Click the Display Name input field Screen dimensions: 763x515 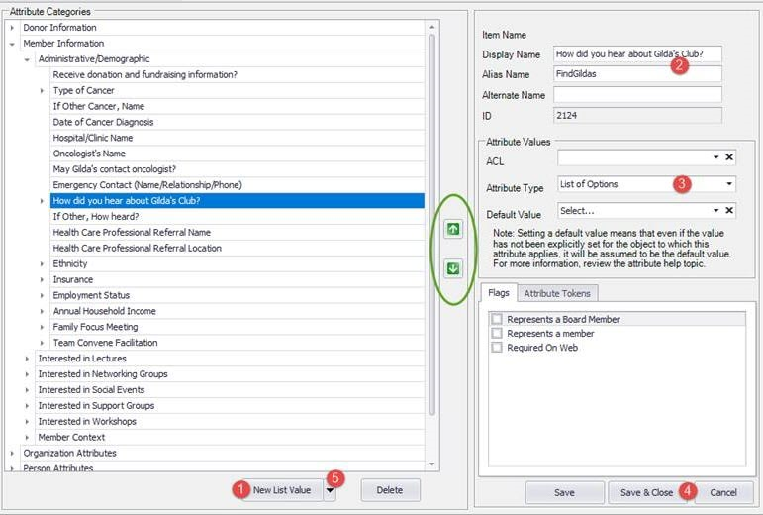pos(637,54)
